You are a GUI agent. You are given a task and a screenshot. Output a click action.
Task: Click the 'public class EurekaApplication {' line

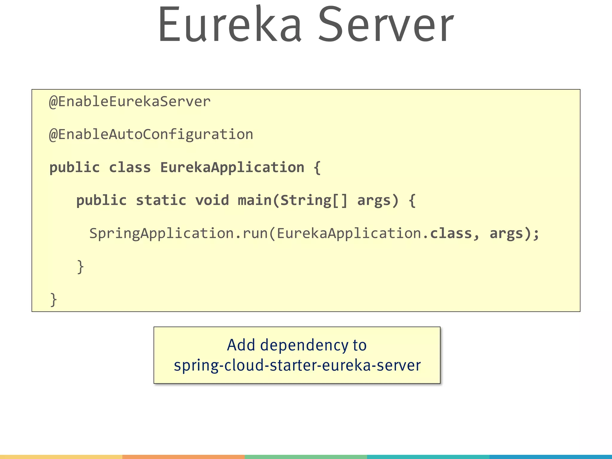[x=185, y=167]
